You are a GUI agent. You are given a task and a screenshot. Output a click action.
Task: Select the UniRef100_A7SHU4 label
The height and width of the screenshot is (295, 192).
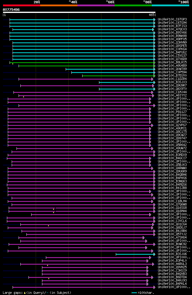[x=172, y=238]
